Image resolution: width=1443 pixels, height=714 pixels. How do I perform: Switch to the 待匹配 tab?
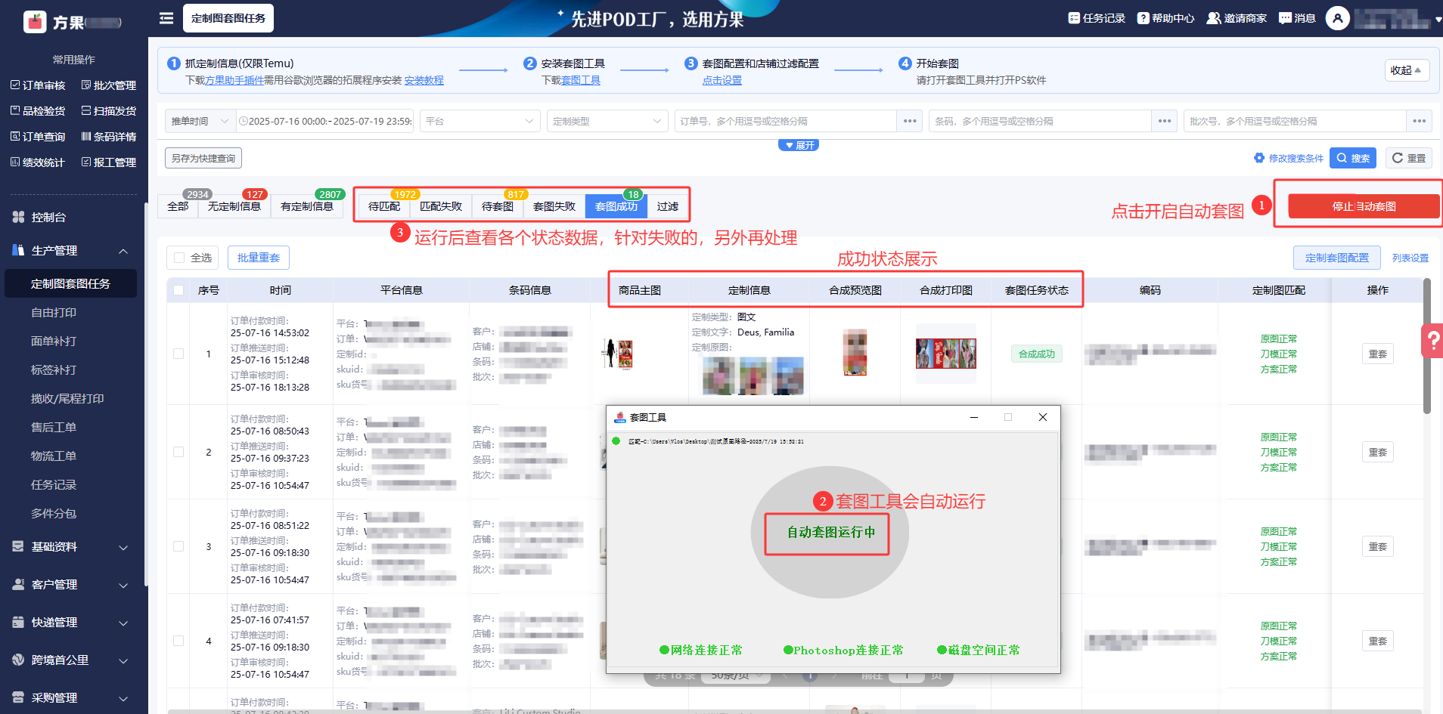tap(384, 206)
